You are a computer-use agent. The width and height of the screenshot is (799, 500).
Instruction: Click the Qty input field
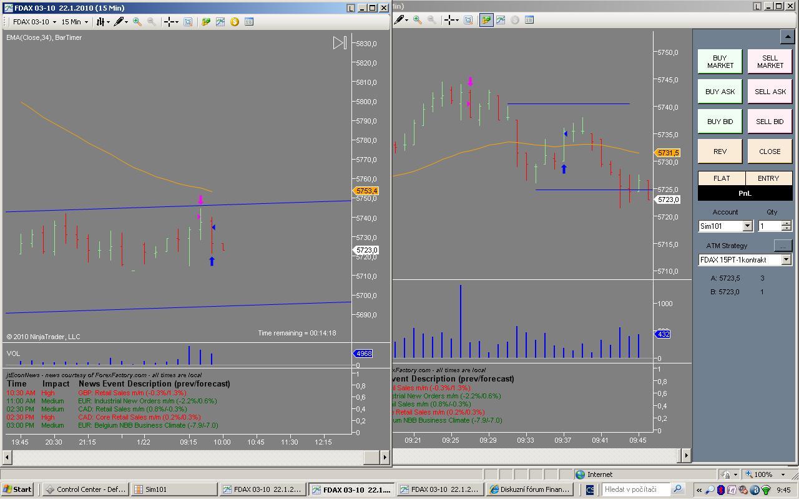click(x=770, y=226)
